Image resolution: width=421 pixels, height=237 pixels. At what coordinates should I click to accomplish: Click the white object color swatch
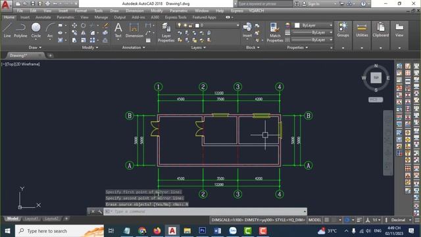(x=297, y=25)
